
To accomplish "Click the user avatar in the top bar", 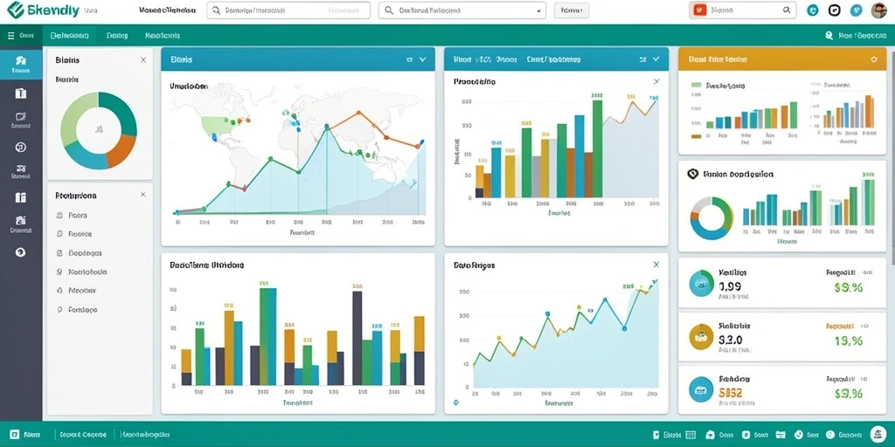I will tap(879, 10).
